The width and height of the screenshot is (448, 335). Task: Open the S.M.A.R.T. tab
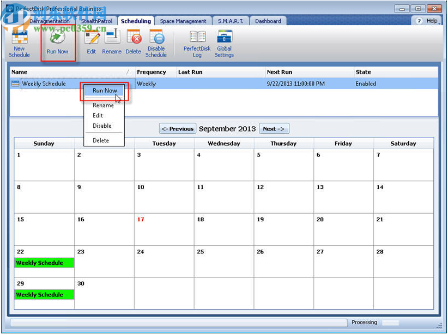coord(231,21)
